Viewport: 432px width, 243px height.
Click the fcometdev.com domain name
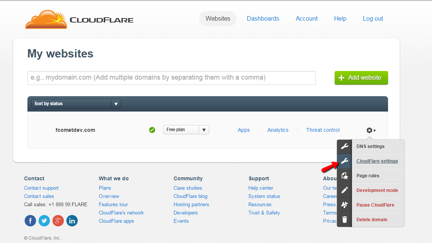point(75,130)
